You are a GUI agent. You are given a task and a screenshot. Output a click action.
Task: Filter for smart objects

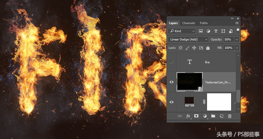231,31
